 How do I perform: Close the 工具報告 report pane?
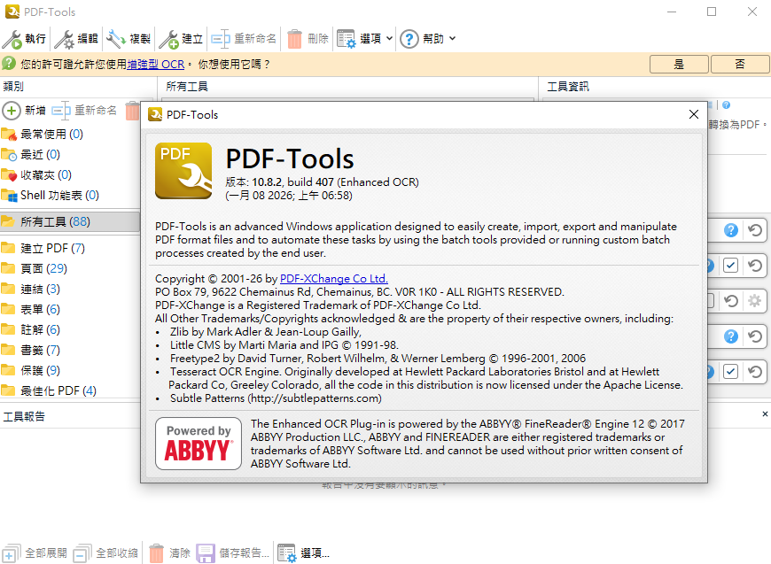coord(765,414)
